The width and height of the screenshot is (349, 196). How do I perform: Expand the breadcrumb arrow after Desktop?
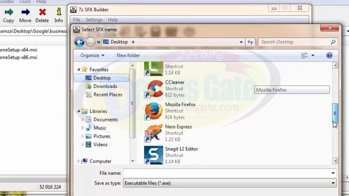(133, 42)
